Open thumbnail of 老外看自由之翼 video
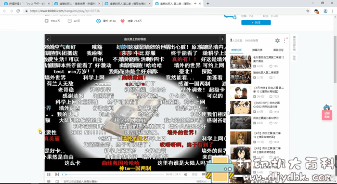Image resolution: width=337 pixels, height=184 pixels. tap(241, 62)
